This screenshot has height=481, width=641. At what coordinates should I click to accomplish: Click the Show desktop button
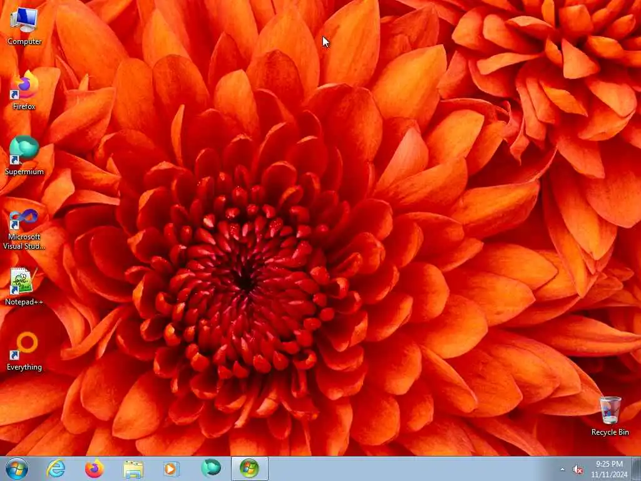[637, 468]
